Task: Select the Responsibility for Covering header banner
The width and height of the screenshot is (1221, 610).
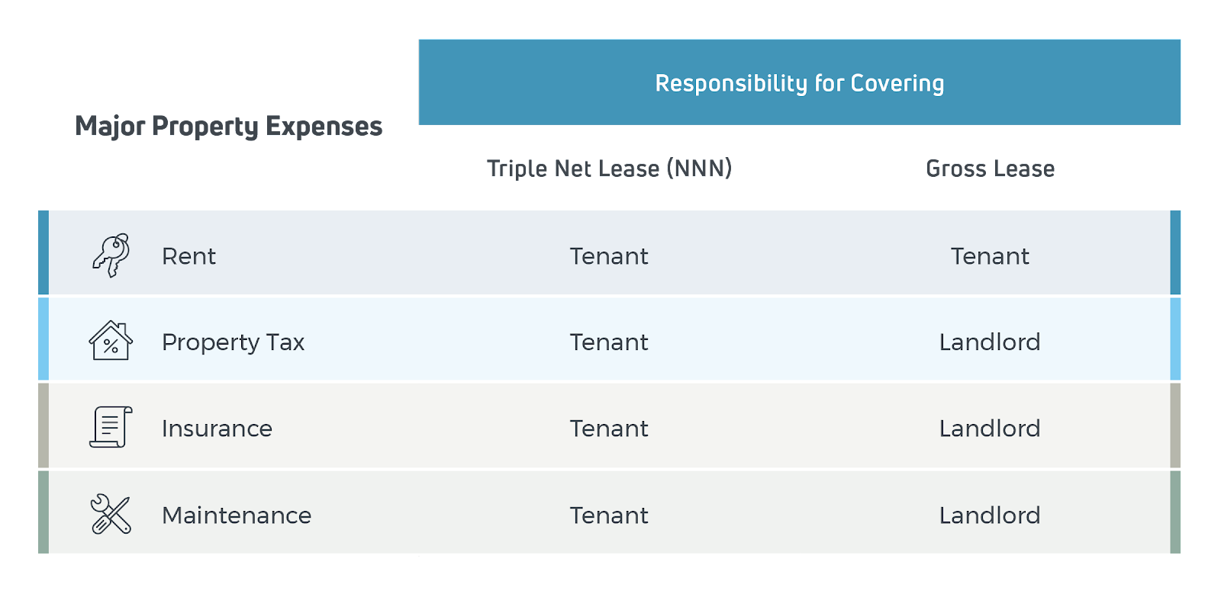Action: (799, 82)
